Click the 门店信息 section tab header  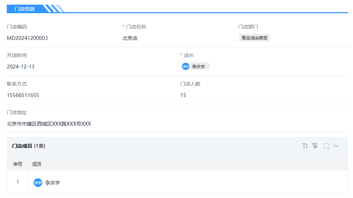pyautogui.click(x=25, y=9)
